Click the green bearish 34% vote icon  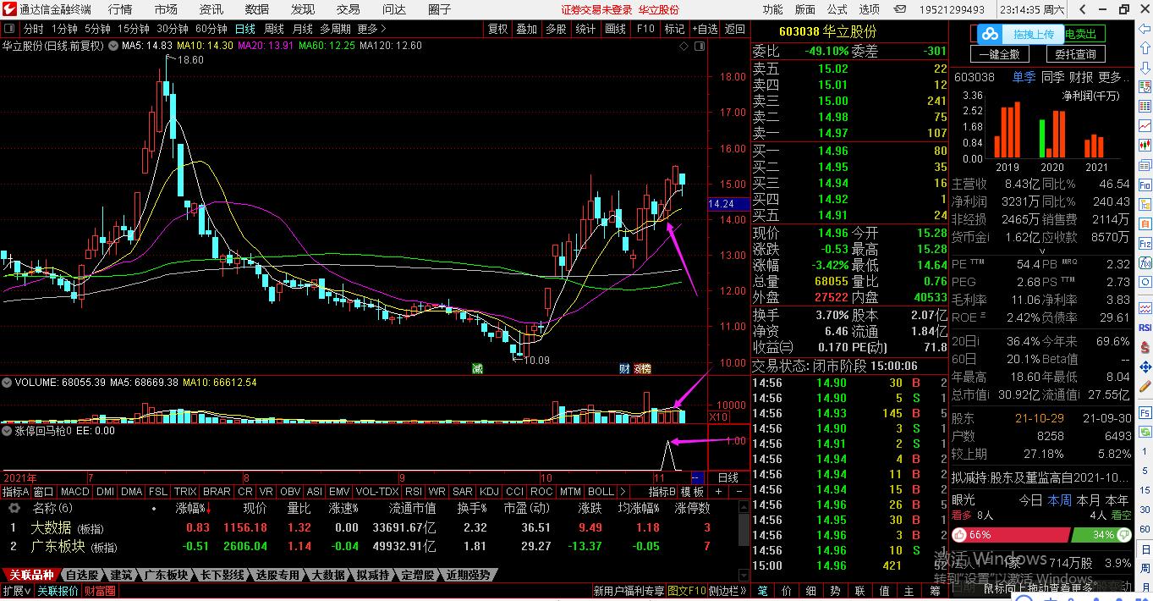pos(1123,535)
